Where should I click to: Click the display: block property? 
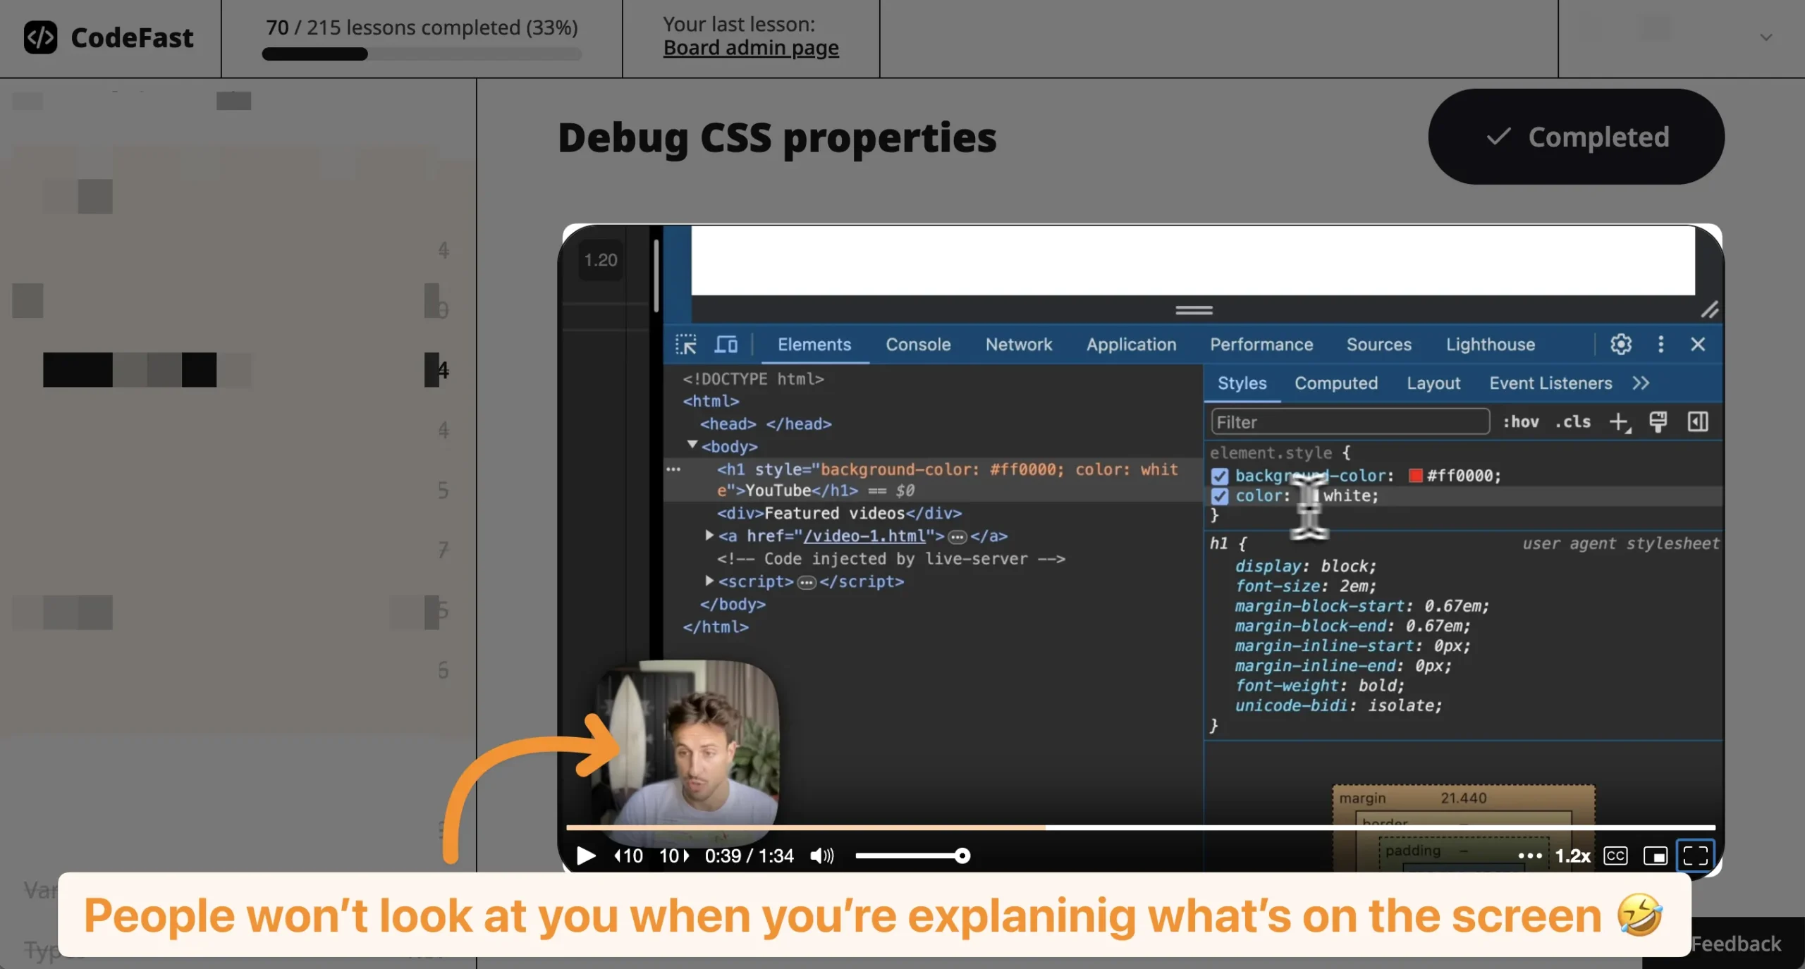(1305, 566)
